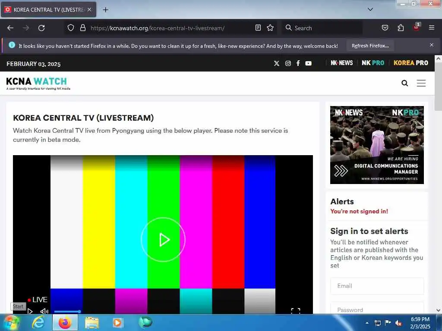The image size is (442, 331).
Task: Open the media player taskbar icon
Action: (117, 323)
